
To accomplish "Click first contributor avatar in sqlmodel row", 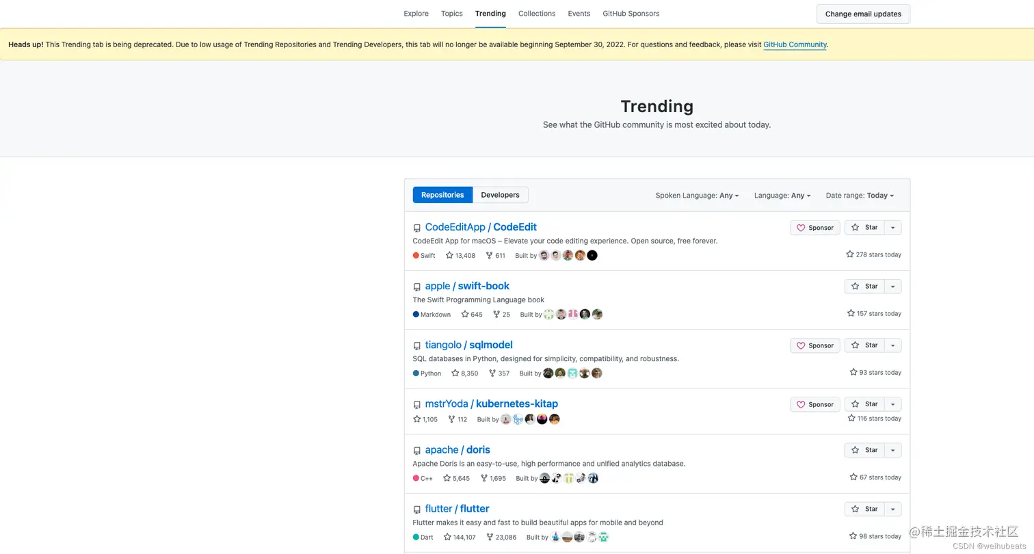I will point(548,373).
